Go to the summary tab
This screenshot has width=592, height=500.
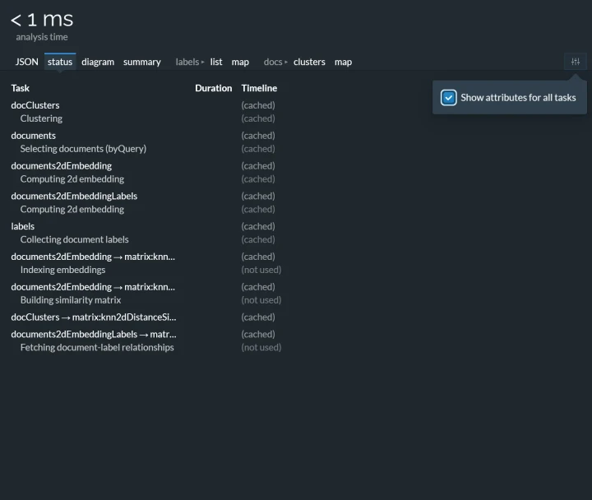142,62
